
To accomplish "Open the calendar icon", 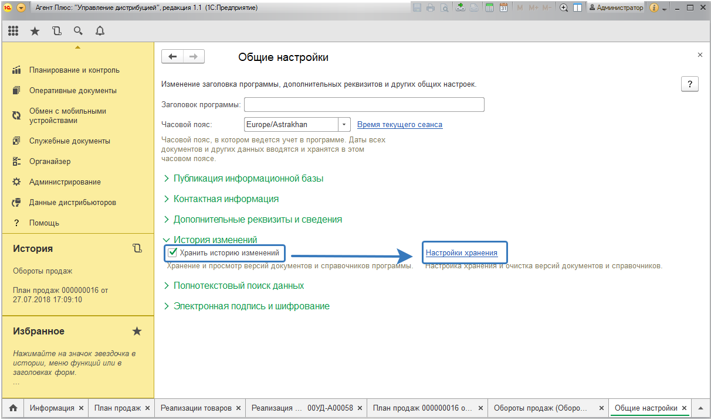I will tap(503, 8).
